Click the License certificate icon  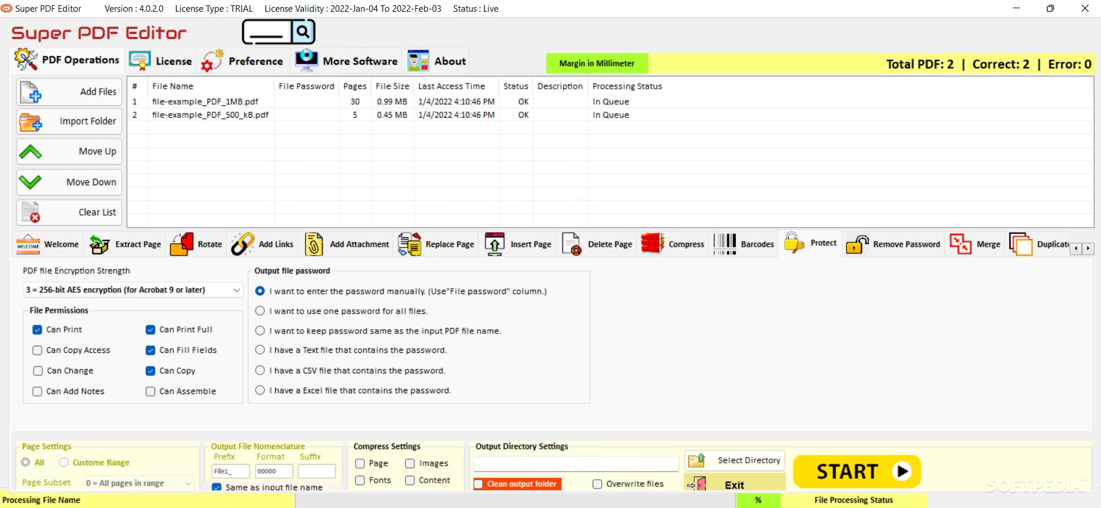[x=140, y=61]
